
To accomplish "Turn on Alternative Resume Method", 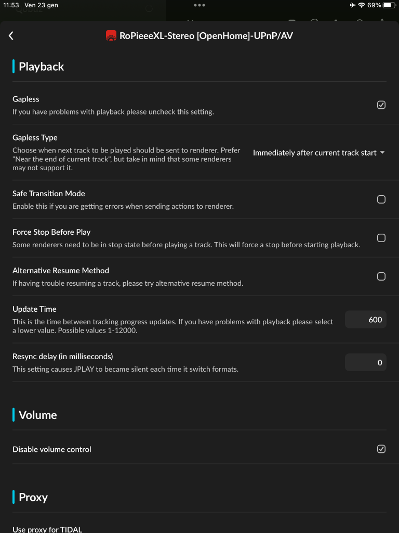I will point(381,276).
